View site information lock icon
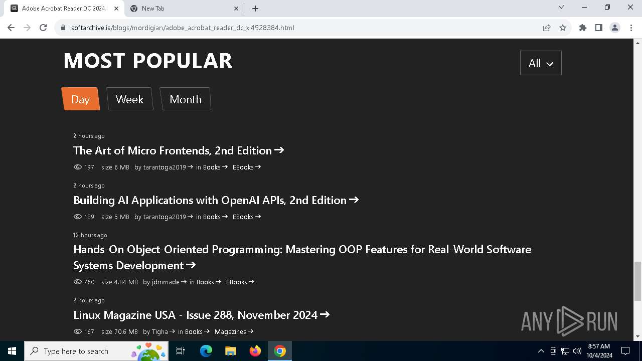Screen dimensions: 642x361 (x=63, y=28)
